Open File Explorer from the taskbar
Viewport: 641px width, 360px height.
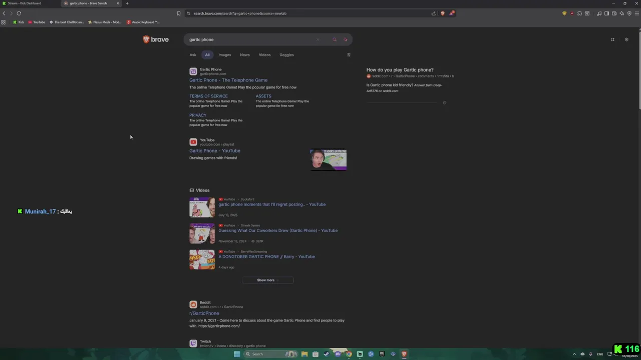304,354
